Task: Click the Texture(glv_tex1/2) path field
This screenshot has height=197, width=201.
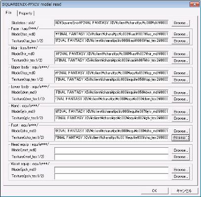Action: pyautogui.click(x=111, y=118)
